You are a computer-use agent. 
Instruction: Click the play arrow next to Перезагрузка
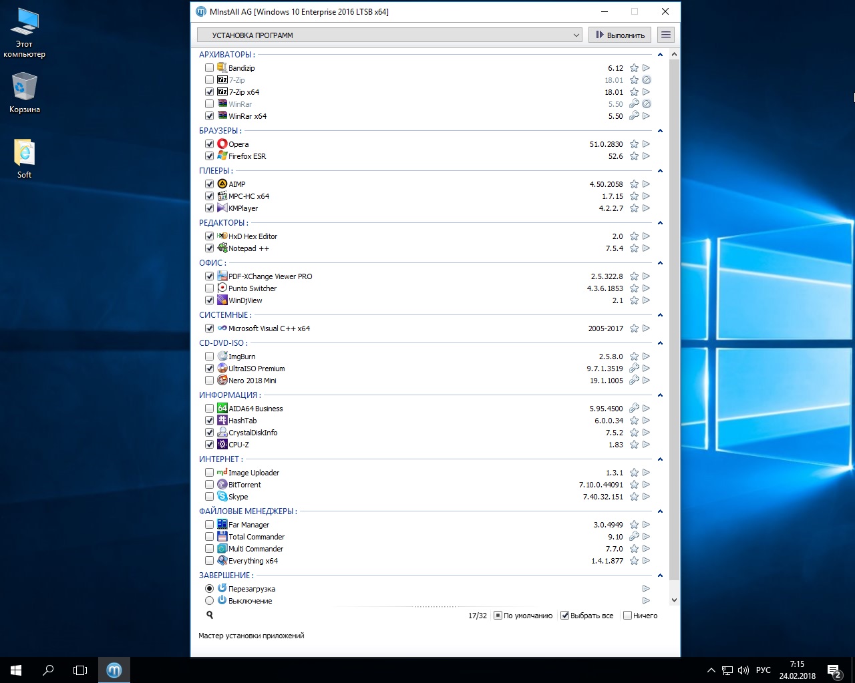(x=646, y=589)
